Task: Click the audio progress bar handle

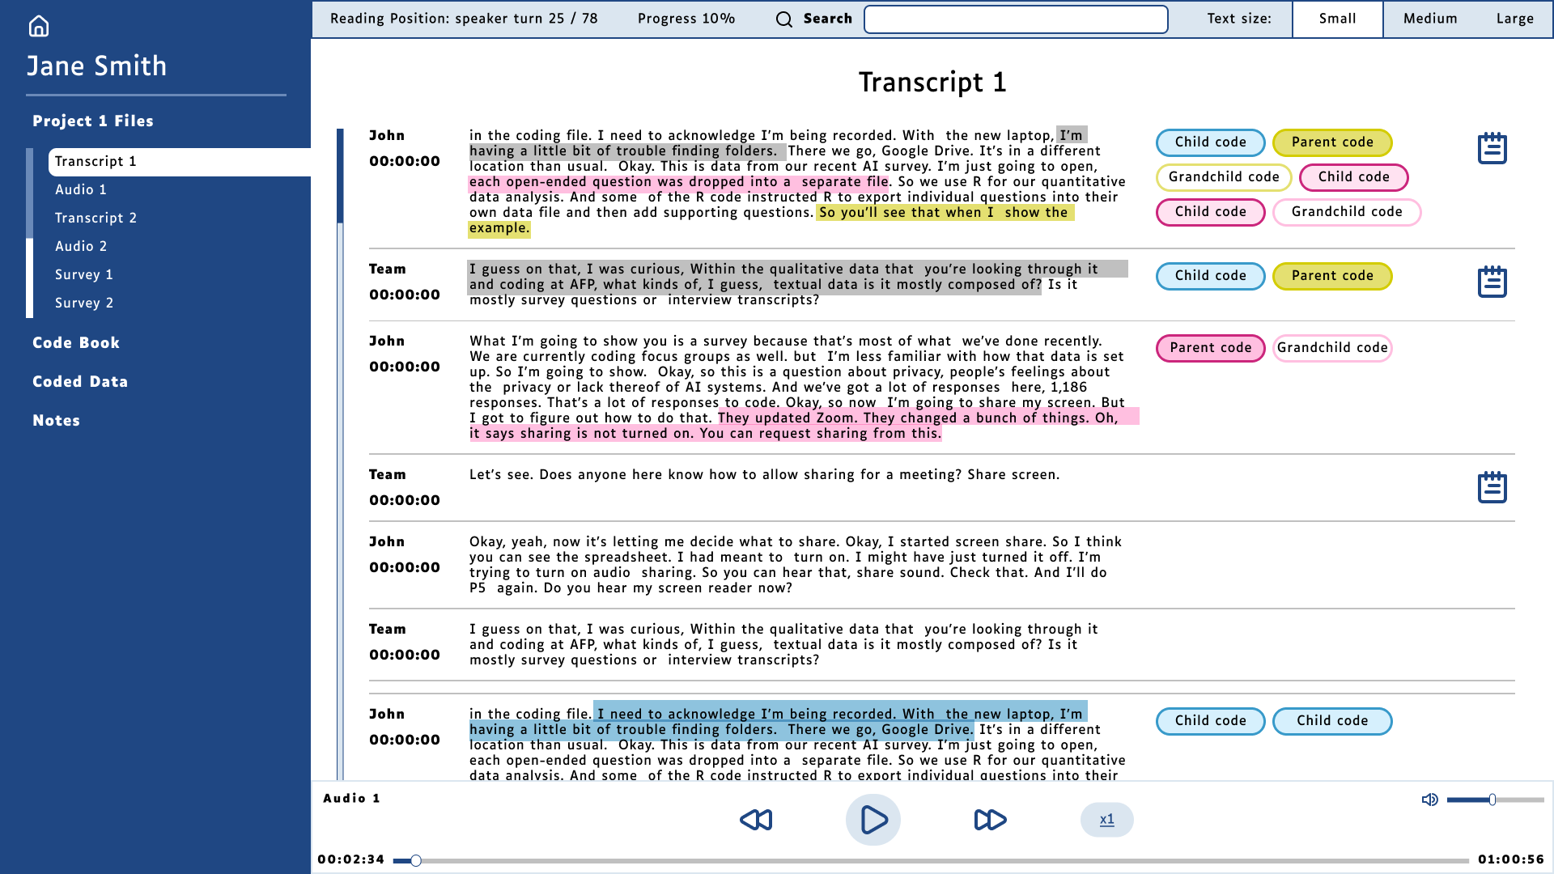Action: (x=415, y=860)
